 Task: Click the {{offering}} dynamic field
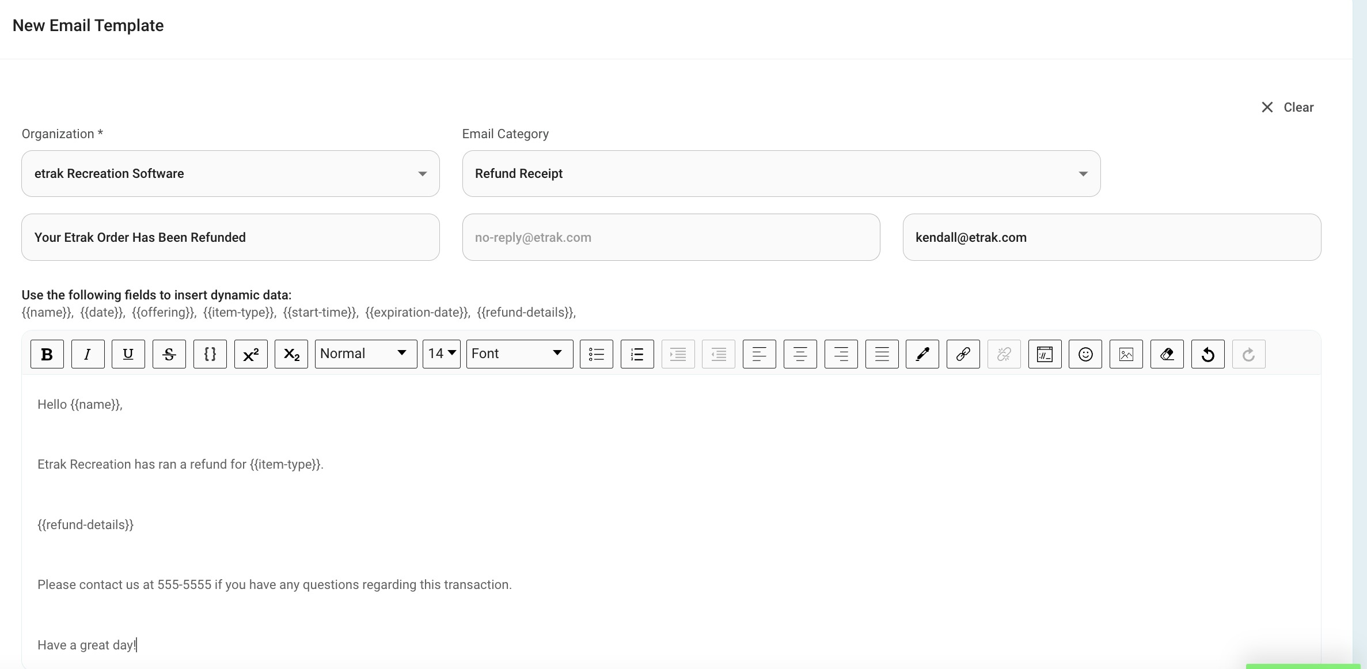pyautogui.click(x=164, y=313)
